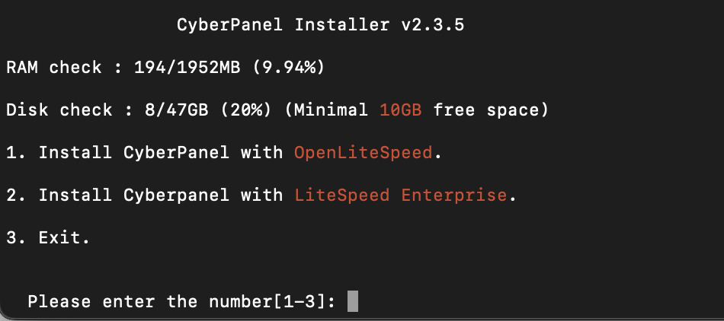Image resolution: width=724 pixels, height=321 pixels.
Task: Select option 3 Exit line
Action: [48, 237]
